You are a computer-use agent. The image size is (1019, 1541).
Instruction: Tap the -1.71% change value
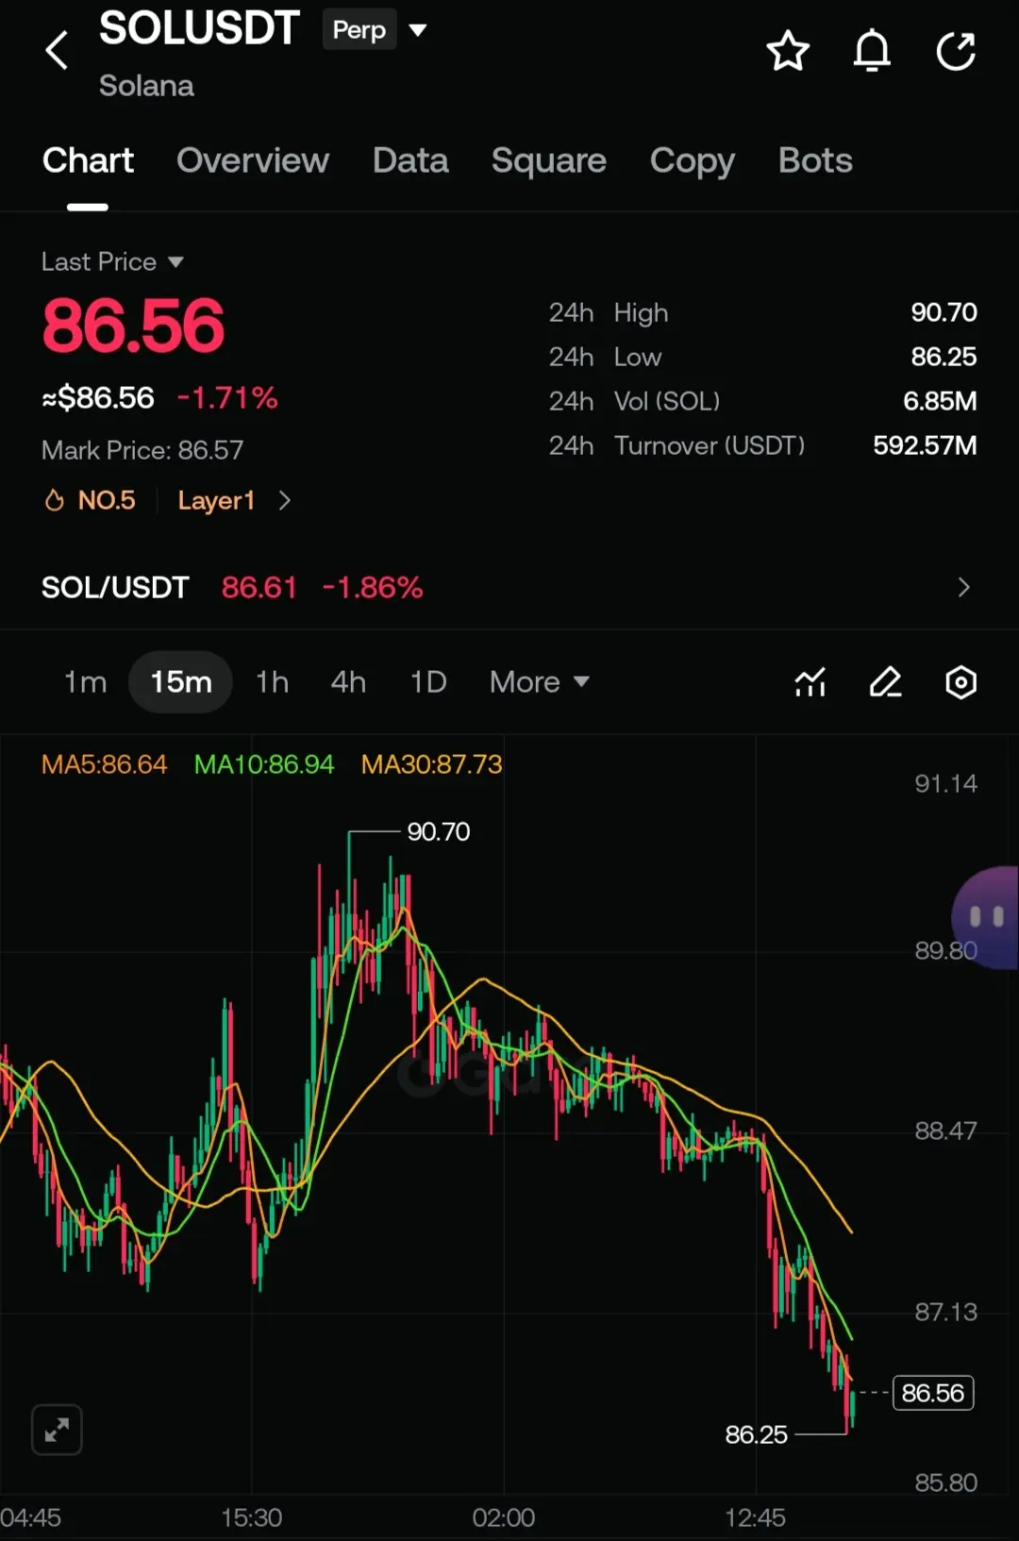227,397
